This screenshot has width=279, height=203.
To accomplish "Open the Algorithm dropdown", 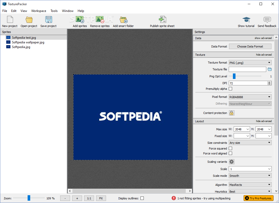I will coord(250,185).
